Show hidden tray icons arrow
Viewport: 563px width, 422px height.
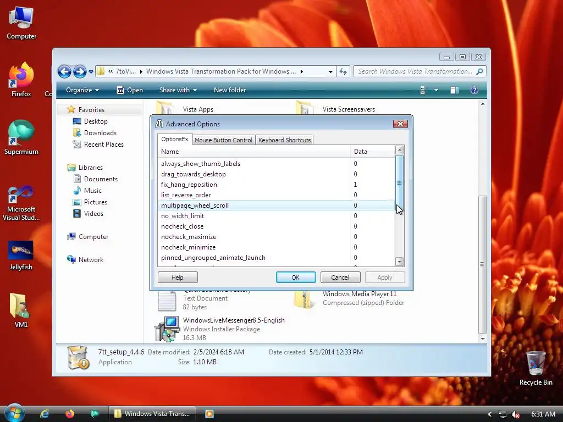tap(489, 414)
